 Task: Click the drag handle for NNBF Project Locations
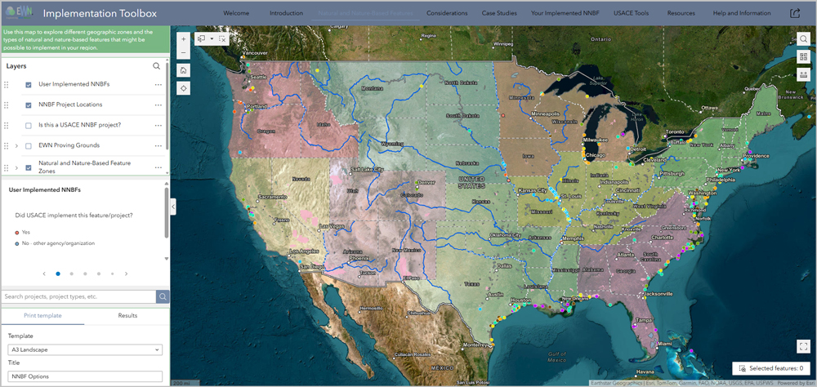(x=7, y=105)
